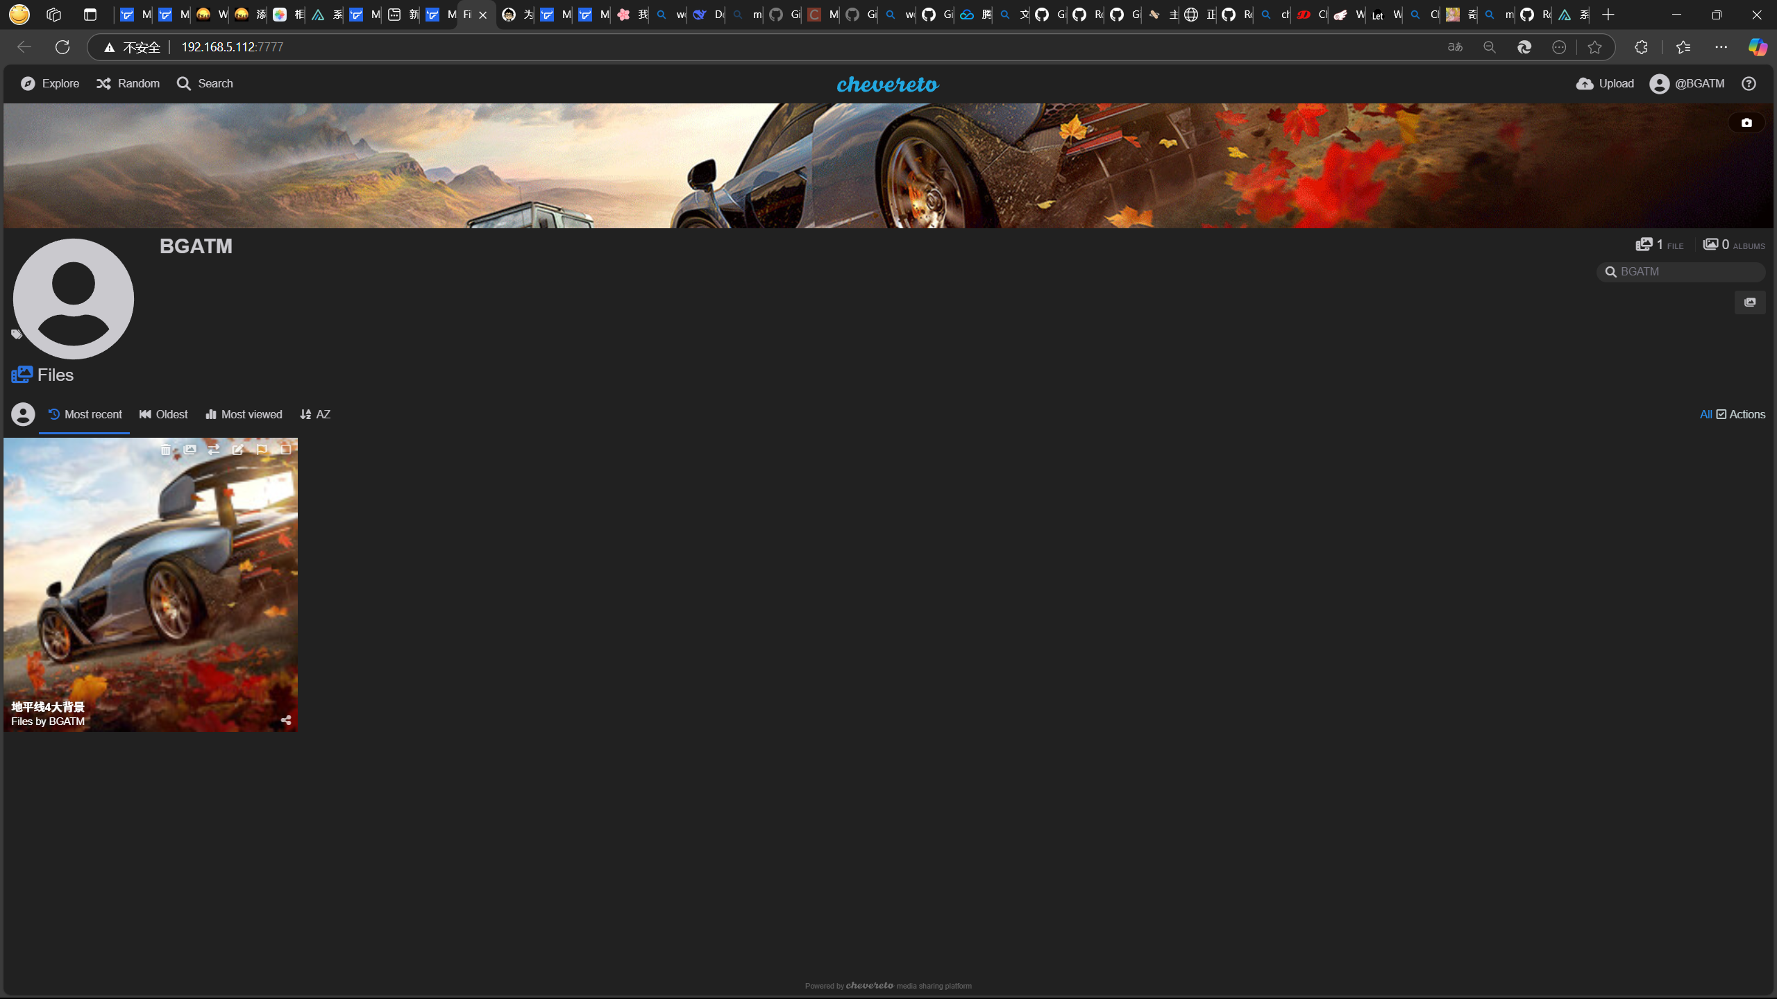Click the BGATM profile name heading

[196, 246]
